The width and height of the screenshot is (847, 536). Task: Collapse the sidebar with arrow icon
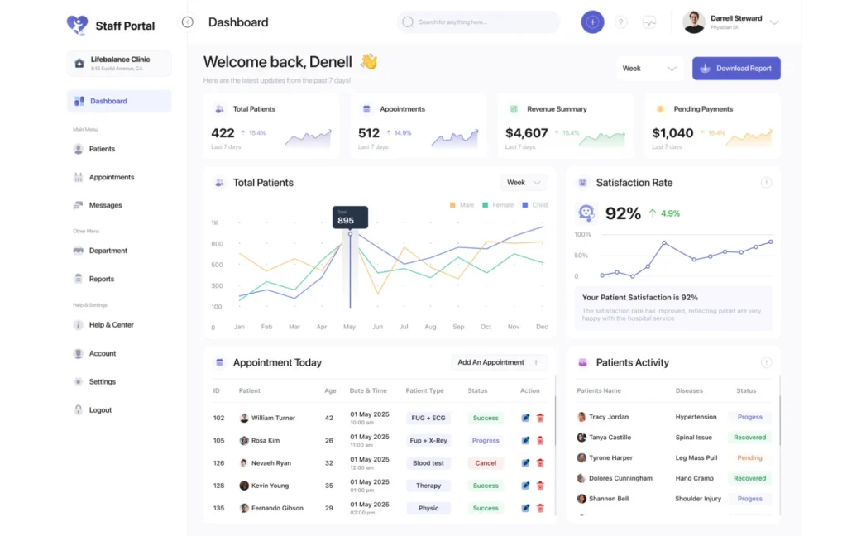188,22
